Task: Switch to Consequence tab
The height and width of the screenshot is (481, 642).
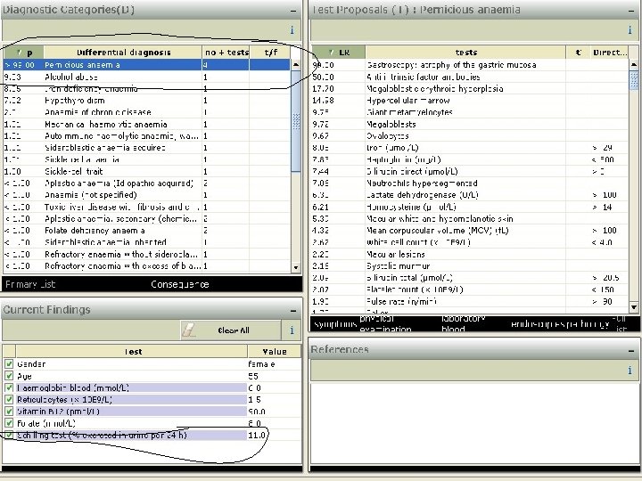Action: [x=180, y=284]
